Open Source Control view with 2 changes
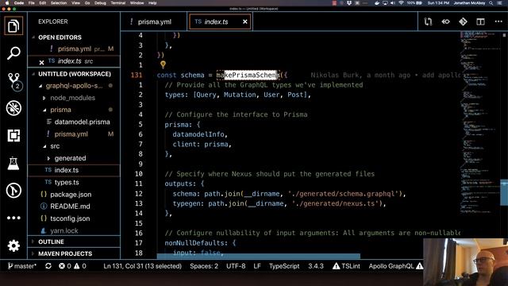The height and width of the screenshot is (286, 508). pos(14,81)
